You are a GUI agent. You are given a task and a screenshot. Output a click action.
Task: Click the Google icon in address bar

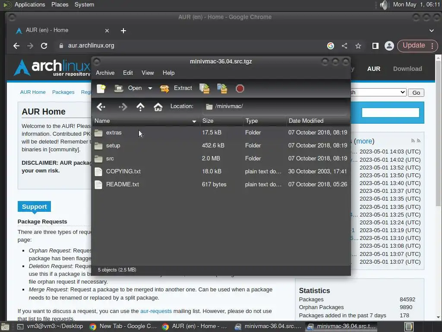coord(331,46)
